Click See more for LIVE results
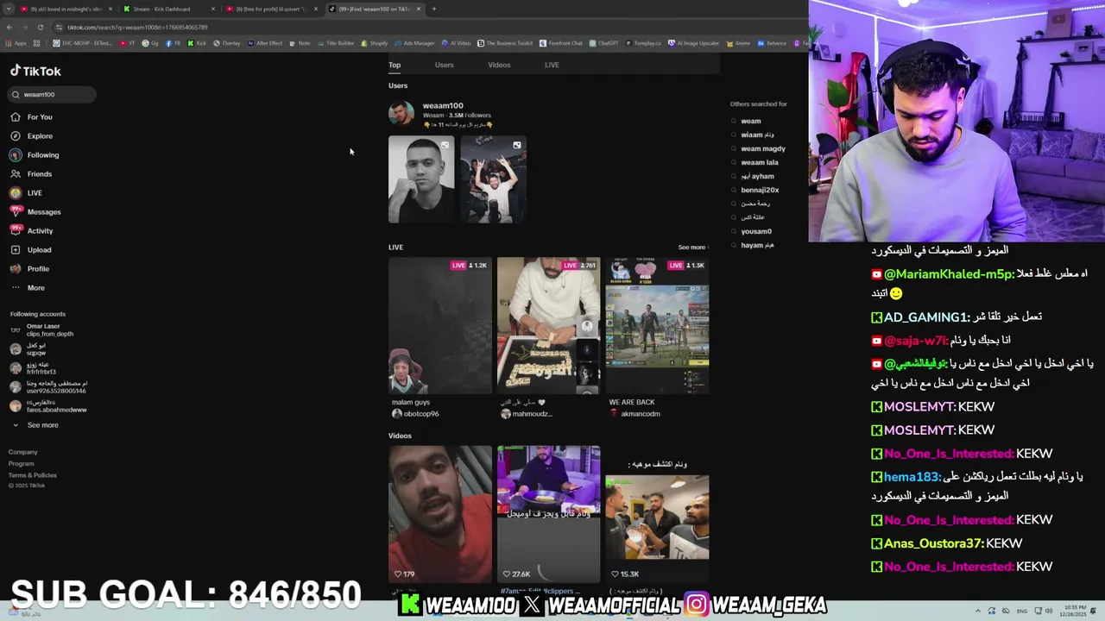This screenshot has width=1105, height=621. click(x=692, y=248)
